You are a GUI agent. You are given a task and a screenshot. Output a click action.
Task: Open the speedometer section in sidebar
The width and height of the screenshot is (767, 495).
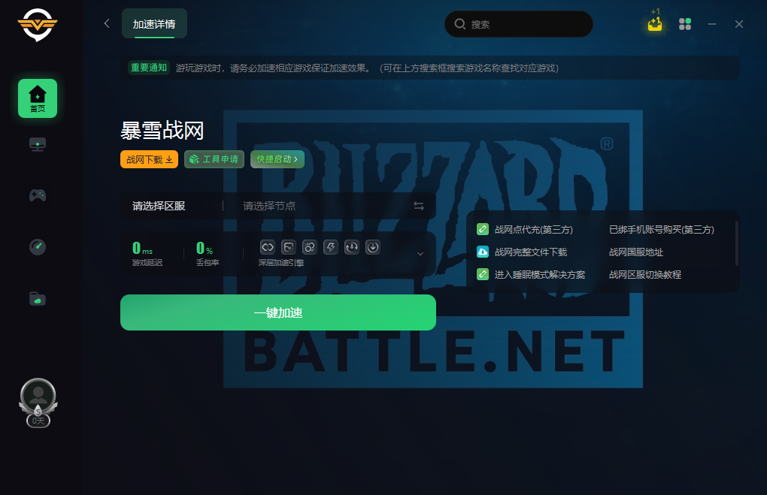[x=38, y=247]
